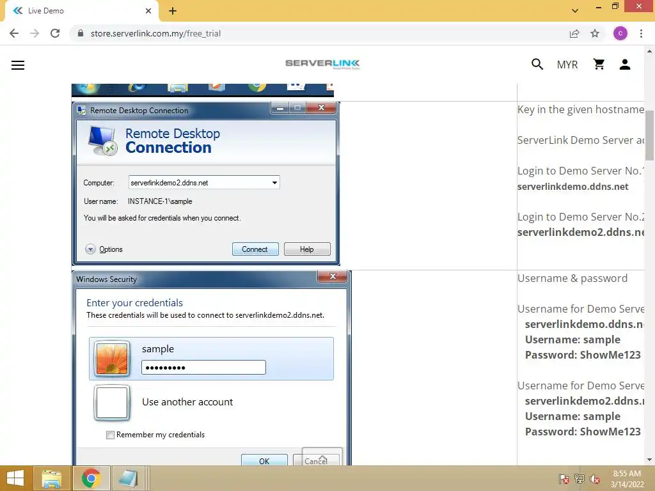
Task: Click the Chrome taskbar icon
Action: click(91, 478)
